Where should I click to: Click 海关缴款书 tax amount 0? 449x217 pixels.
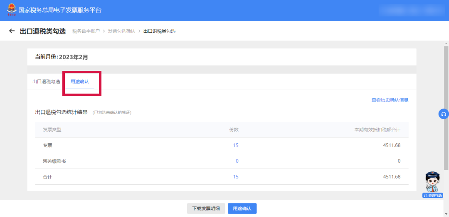tap(399, 161)
